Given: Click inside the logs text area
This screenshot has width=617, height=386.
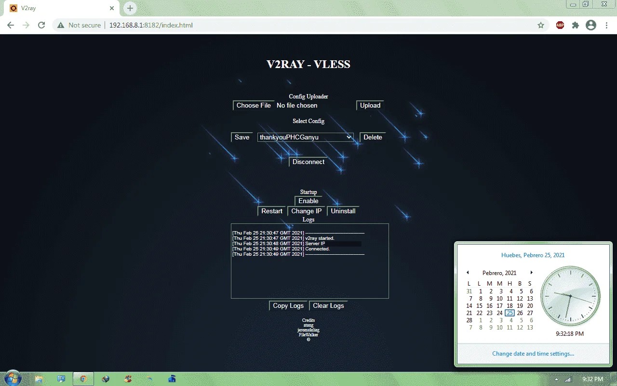Looking at the screenshot, I should [x=310, y=261].
